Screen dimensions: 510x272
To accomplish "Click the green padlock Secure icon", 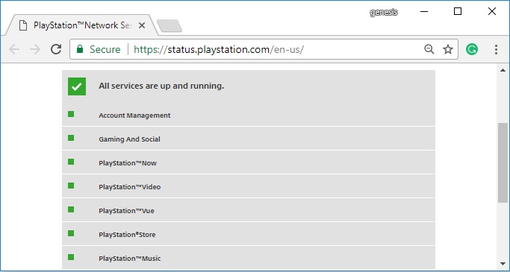I will coord(80,49).
